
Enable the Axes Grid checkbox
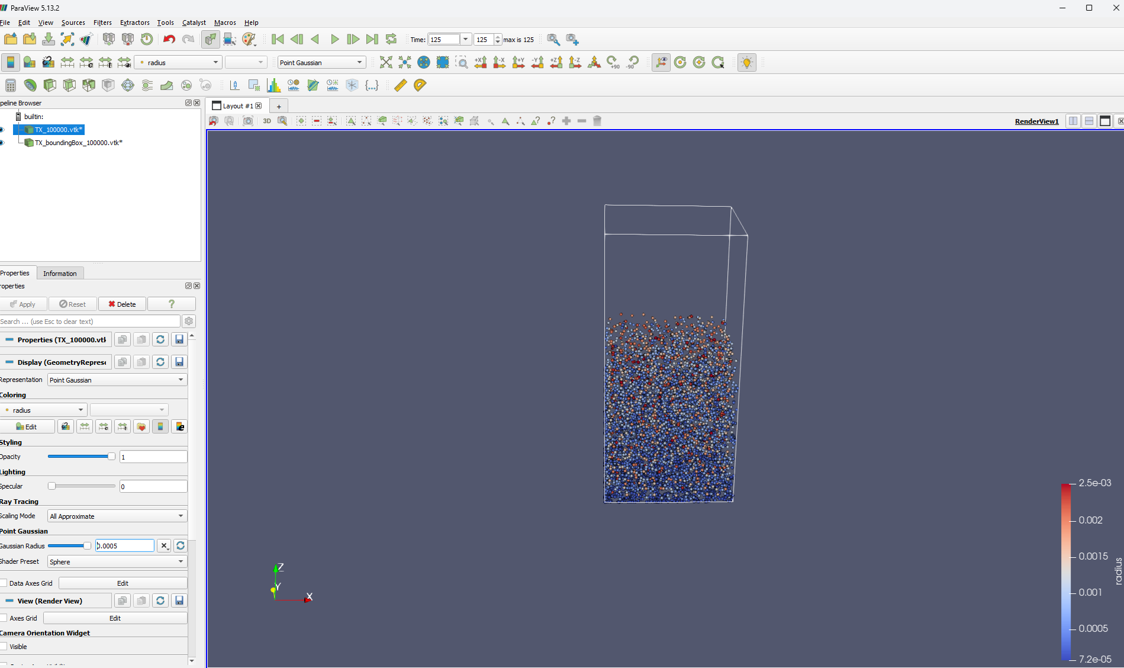[x=4, y=618]
